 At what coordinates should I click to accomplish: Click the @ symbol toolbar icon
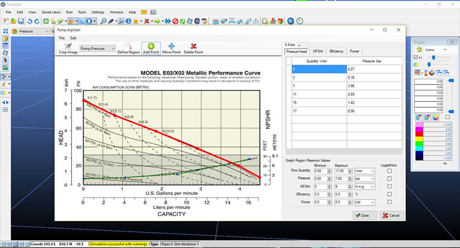click(197, 21)
